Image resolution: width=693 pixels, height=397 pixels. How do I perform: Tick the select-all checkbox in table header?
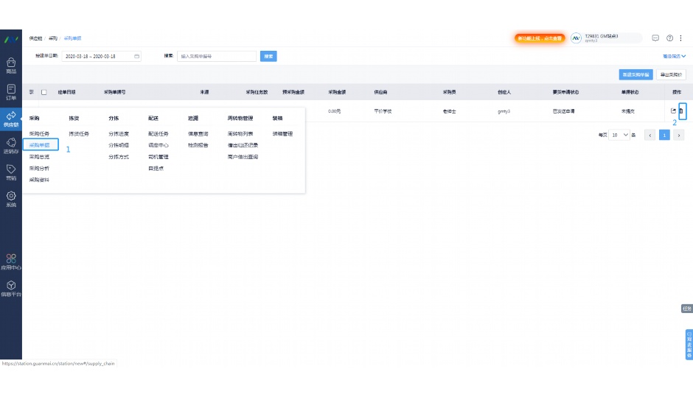coord(43,93)
